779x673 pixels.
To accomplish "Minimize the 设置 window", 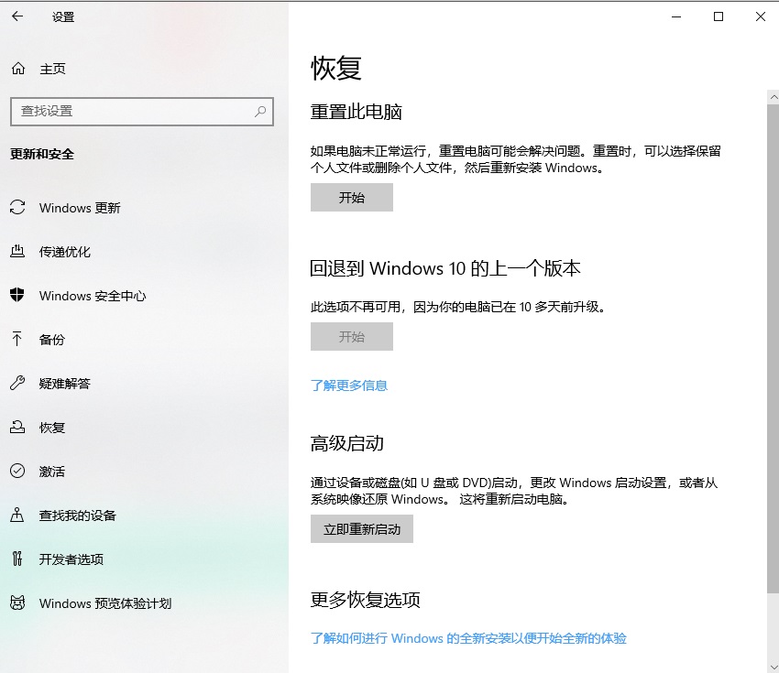I will point(675,16).
